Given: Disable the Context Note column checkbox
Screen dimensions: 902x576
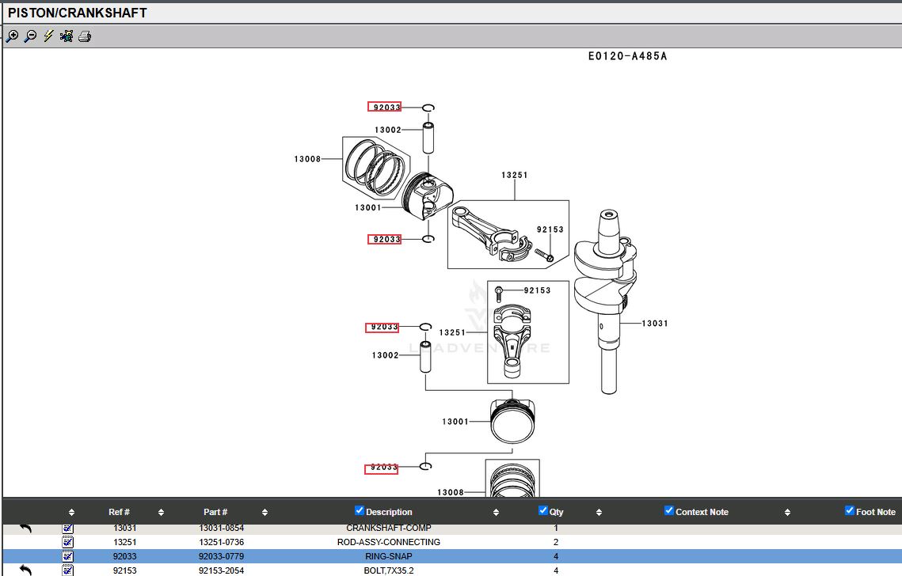Looking at the screenshot, I should [x=669, y=510].
